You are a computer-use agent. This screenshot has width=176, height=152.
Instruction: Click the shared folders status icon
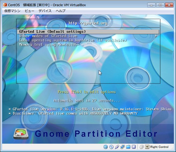click(x=128, y=147)
